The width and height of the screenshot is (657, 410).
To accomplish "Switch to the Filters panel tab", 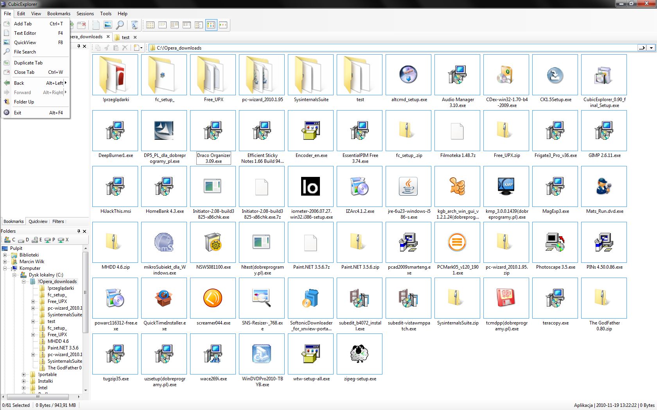I will pyautogui.click(x=58, y=221).
